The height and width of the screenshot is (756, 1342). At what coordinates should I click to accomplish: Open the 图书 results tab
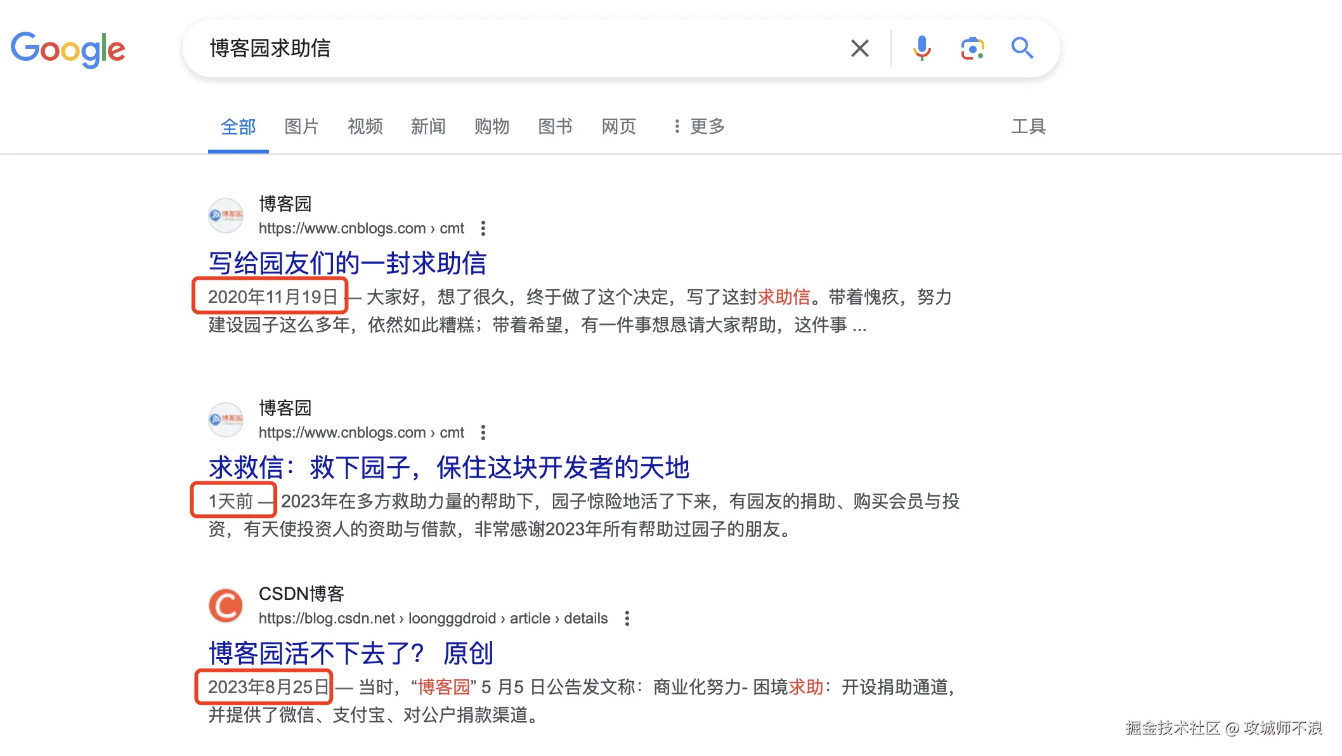click(x=555, y=127)
